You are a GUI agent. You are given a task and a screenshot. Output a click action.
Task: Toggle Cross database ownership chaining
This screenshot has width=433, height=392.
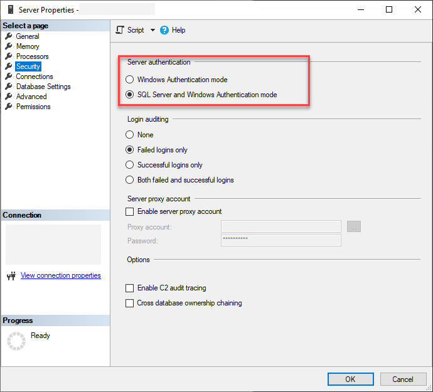coord(129,303)
